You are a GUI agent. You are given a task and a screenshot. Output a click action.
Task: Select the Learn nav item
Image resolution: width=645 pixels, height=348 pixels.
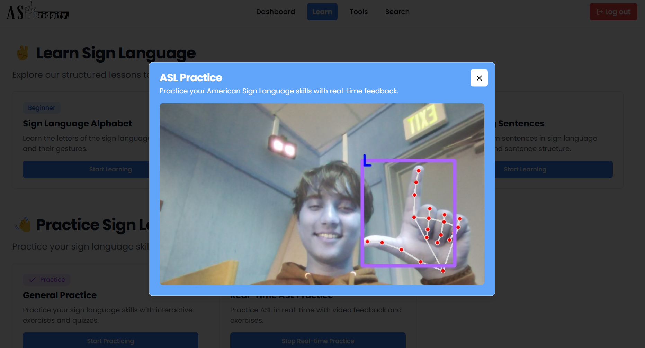click(x=322, y=12)
